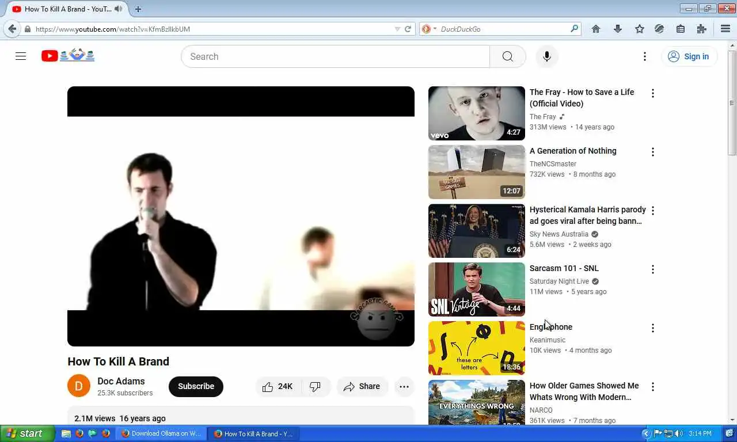This screenshot has width=737, height=442.
Task: Click in the YouTube Search field
Action: (335, 56)
